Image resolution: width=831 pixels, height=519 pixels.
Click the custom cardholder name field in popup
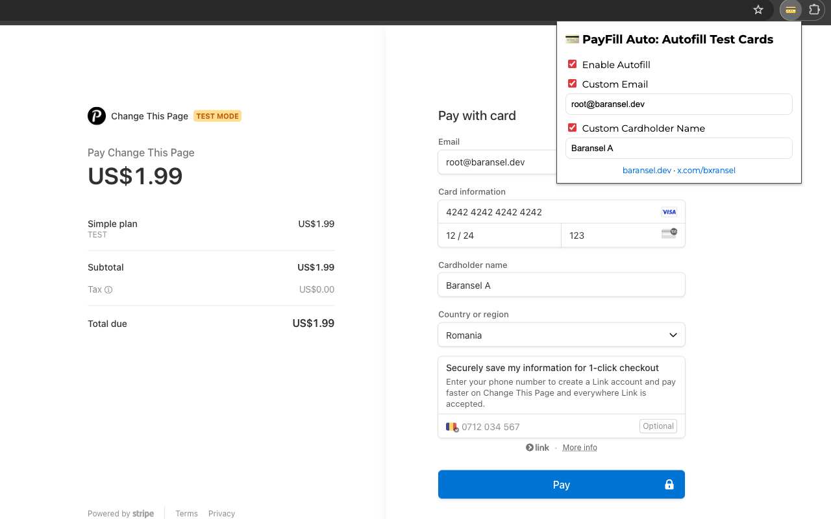678,148
